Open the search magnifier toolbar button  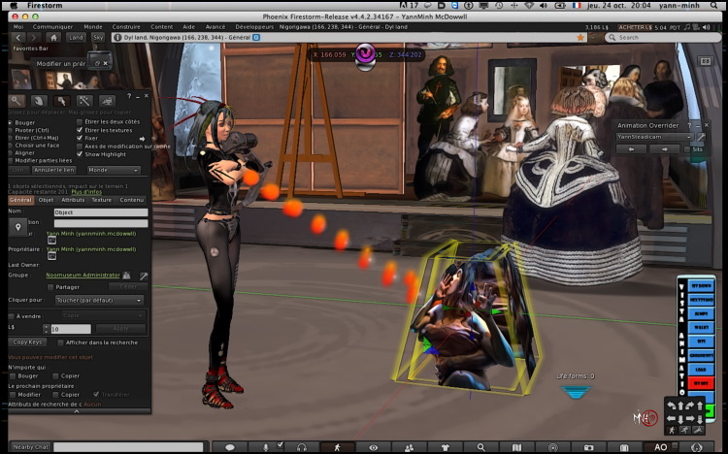[x=481, y=447]
